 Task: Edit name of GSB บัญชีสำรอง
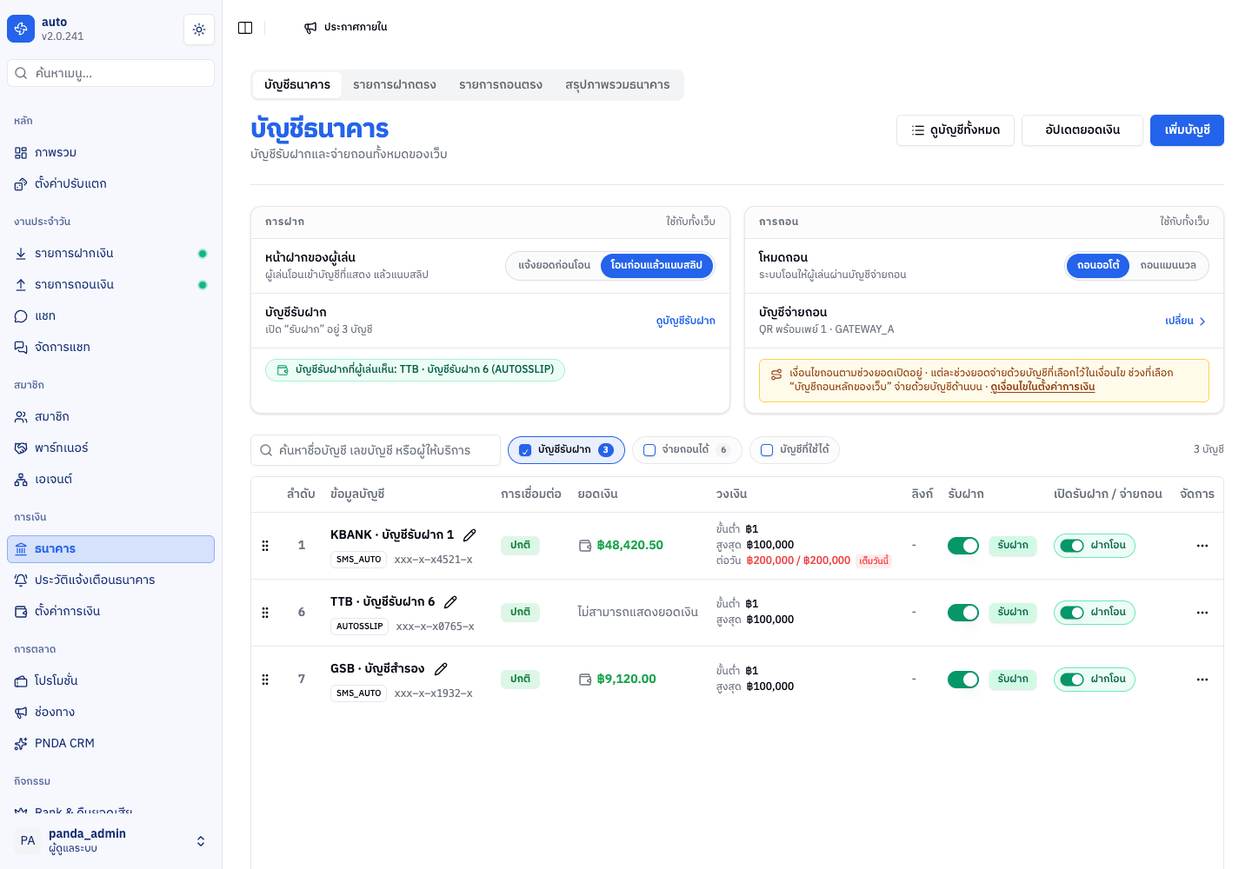(441, 669)
